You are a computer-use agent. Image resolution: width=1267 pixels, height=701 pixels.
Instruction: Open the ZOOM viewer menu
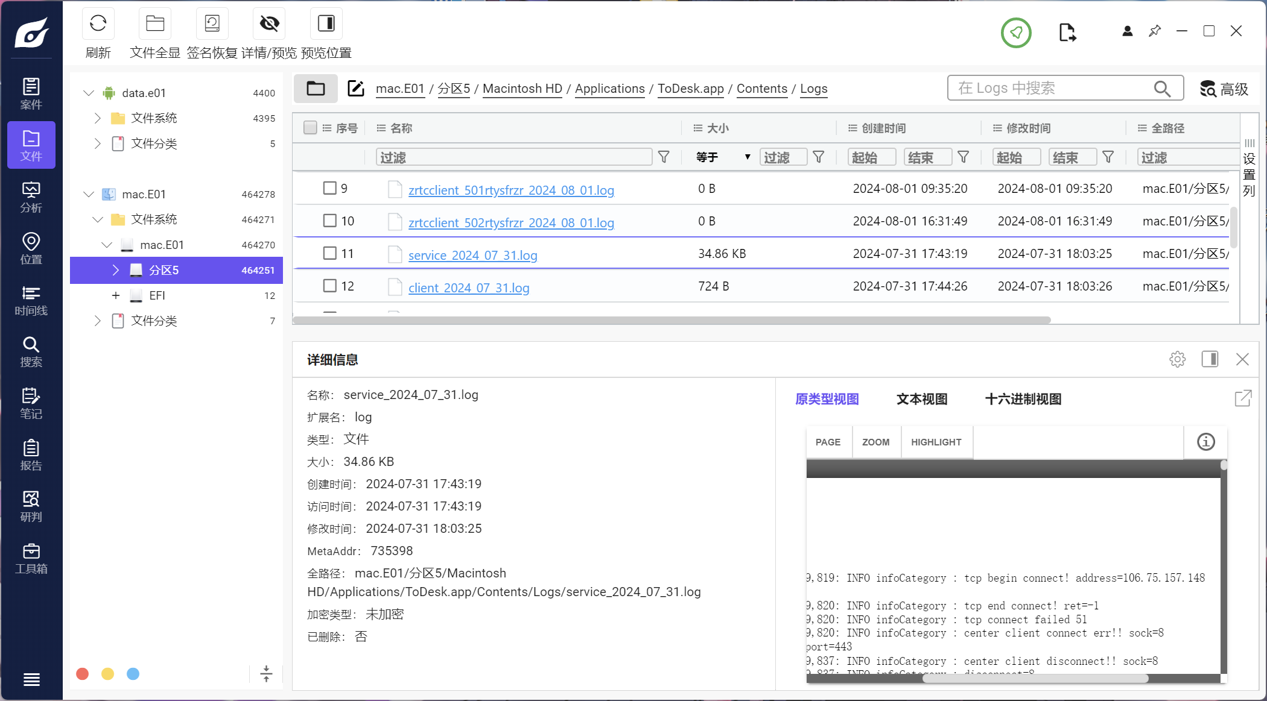(x=876, y=442)
